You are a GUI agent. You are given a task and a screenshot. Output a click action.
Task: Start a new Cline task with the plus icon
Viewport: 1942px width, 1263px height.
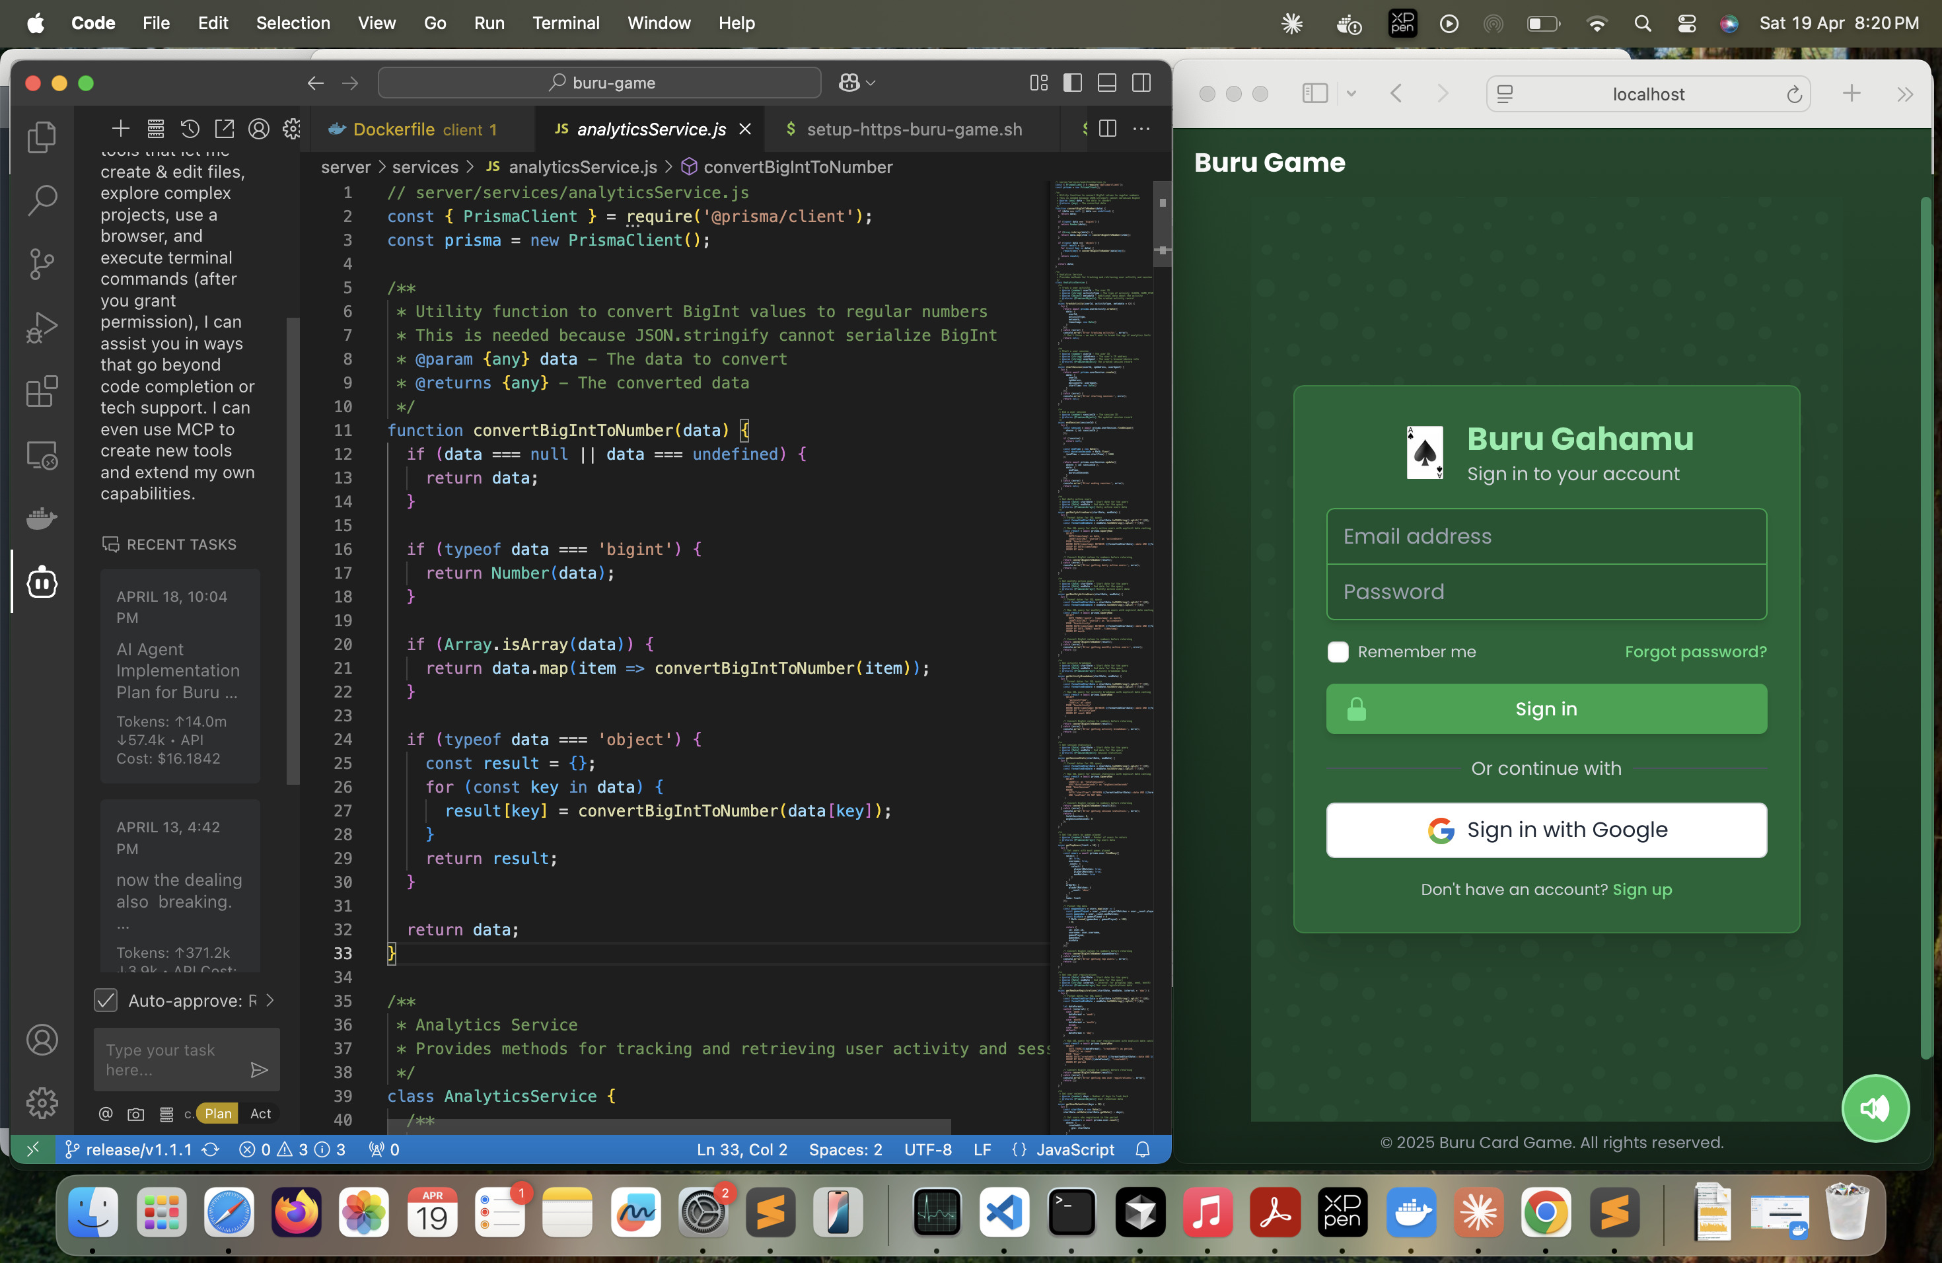120,128
